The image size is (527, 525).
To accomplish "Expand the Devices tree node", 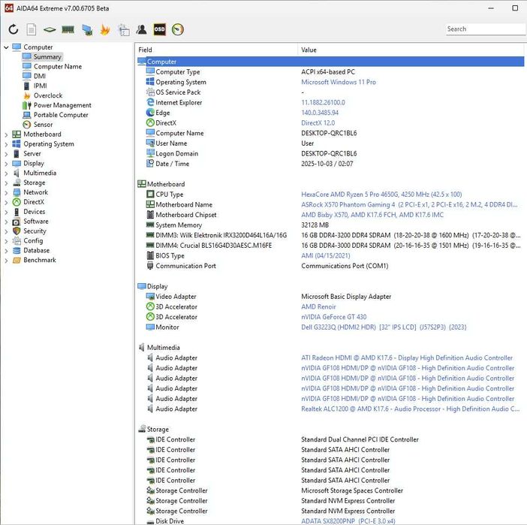I will click(x=6, y=213).
